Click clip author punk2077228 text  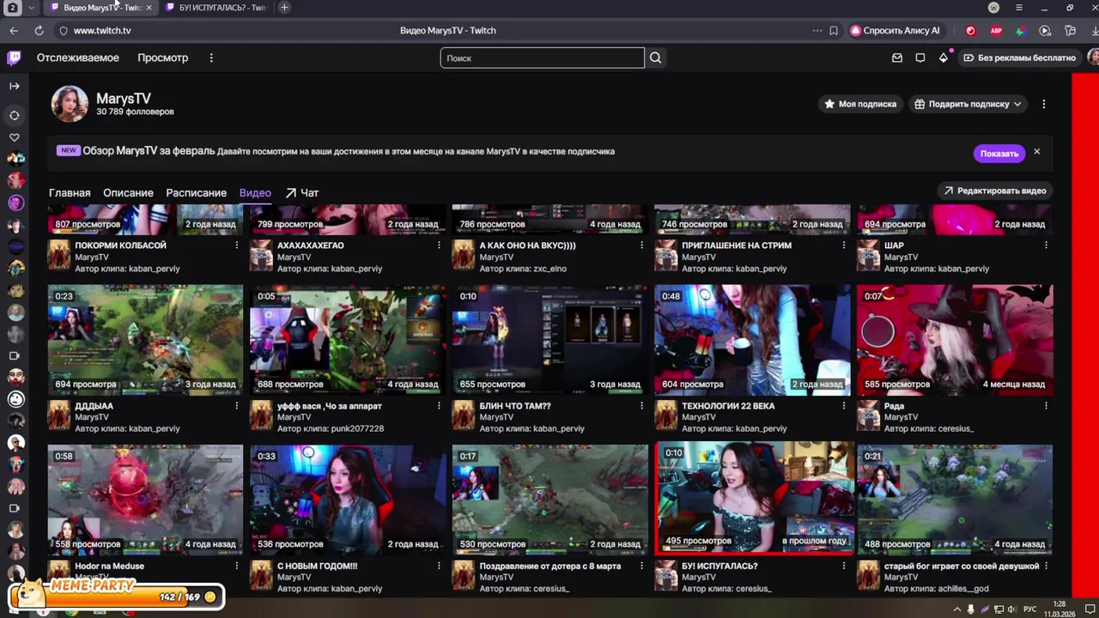[356, 428]
